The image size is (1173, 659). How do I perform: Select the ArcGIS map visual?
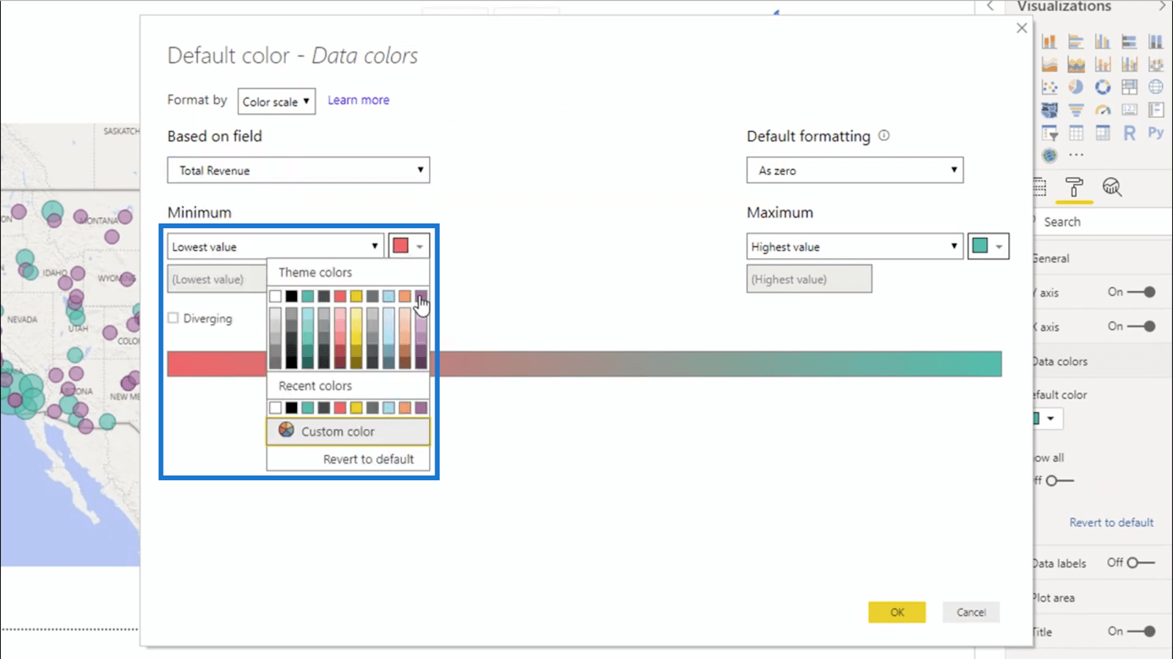(1049, 155)
